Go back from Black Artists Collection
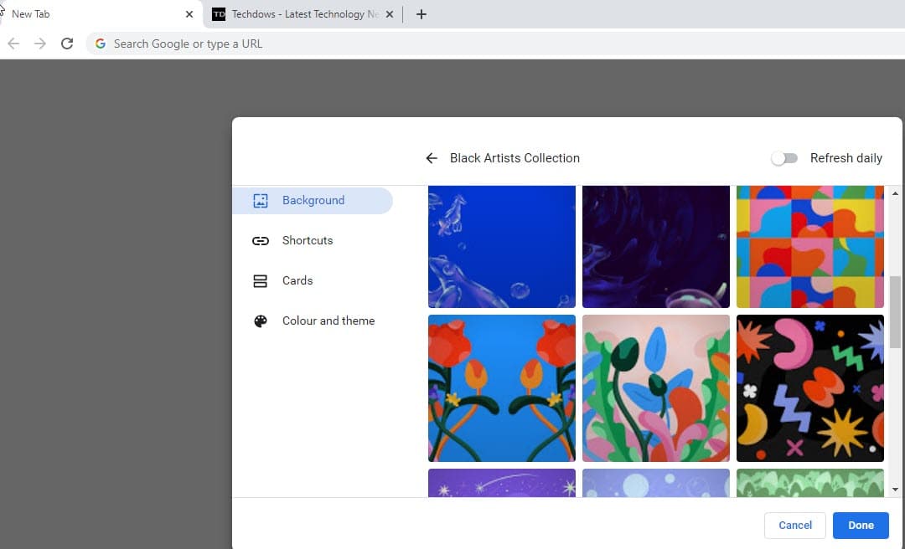This screenshot has height=549, width=905. tap(432, 158)
